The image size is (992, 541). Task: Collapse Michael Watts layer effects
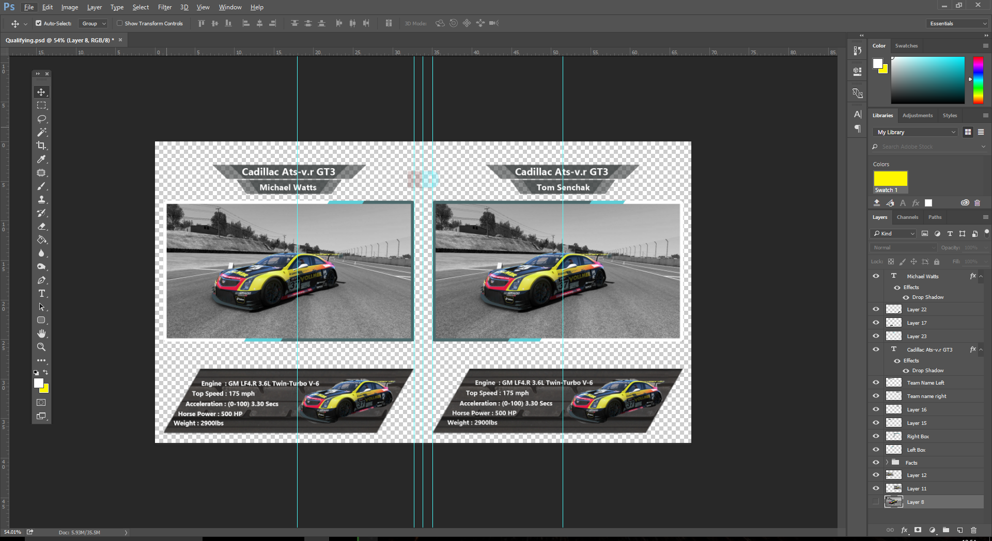(981, 276)
